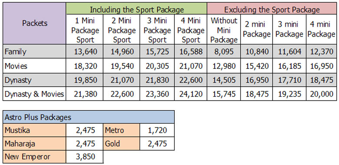
Task: Select the Gold label cell
Action: pos(122,144)
